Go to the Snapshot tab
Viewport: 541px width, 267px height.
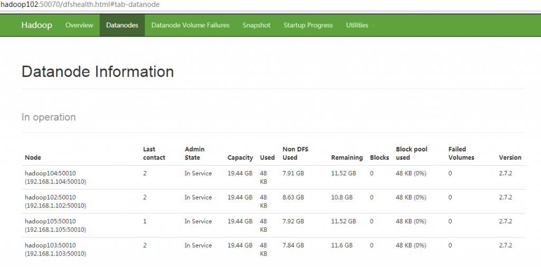click(256, 25)
